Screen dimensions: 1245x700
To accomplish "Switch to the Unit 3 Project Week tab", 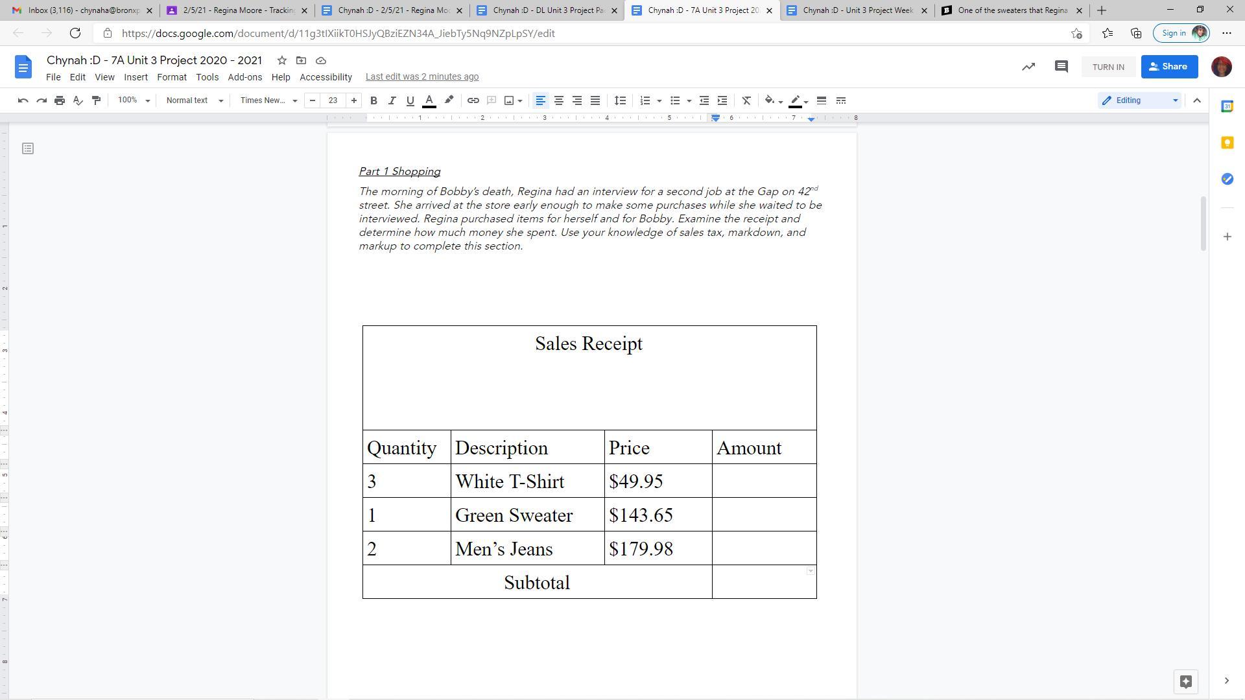I will tap(857, 10).
